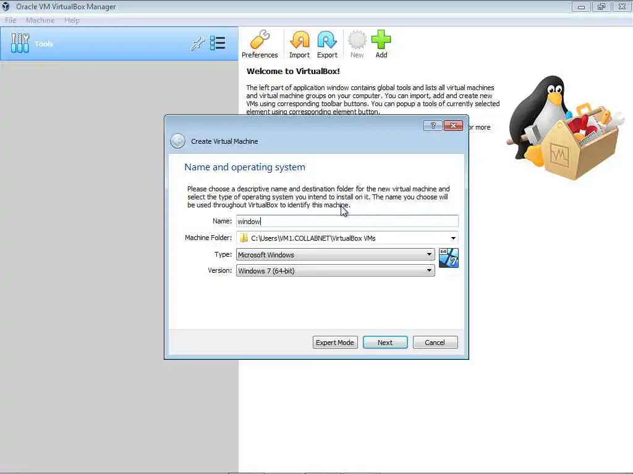Cancel the virtual machine creation
Viewport: 633px width, 474px height.
point(435,342)
